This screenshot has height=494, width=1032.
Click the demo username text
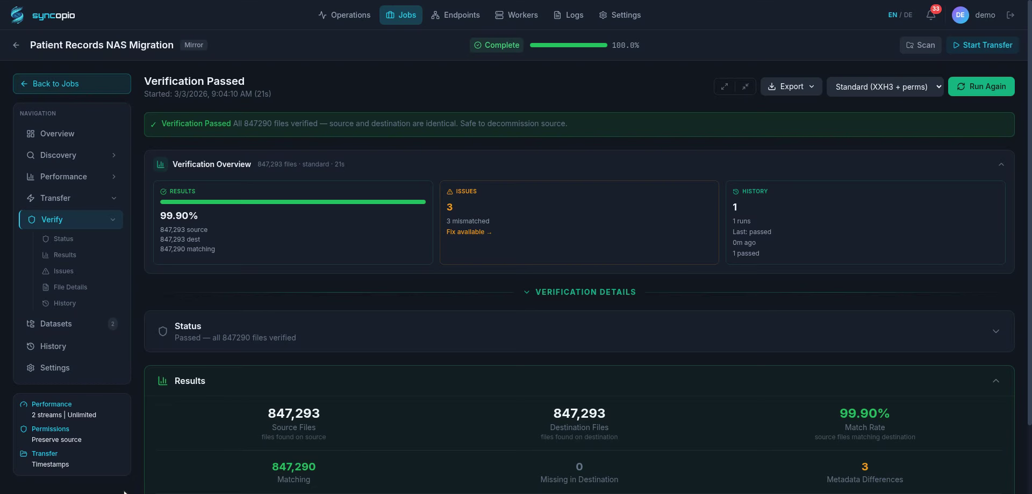click(x=985, y=15)
